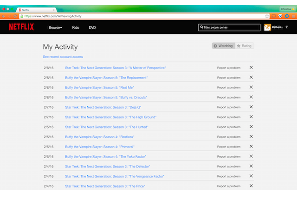Go to the DVD section
The width and height of the screenshot is (297, 197).
coord(92,28)
